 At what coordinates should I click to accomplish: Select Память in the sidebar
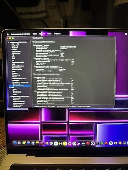15,77
